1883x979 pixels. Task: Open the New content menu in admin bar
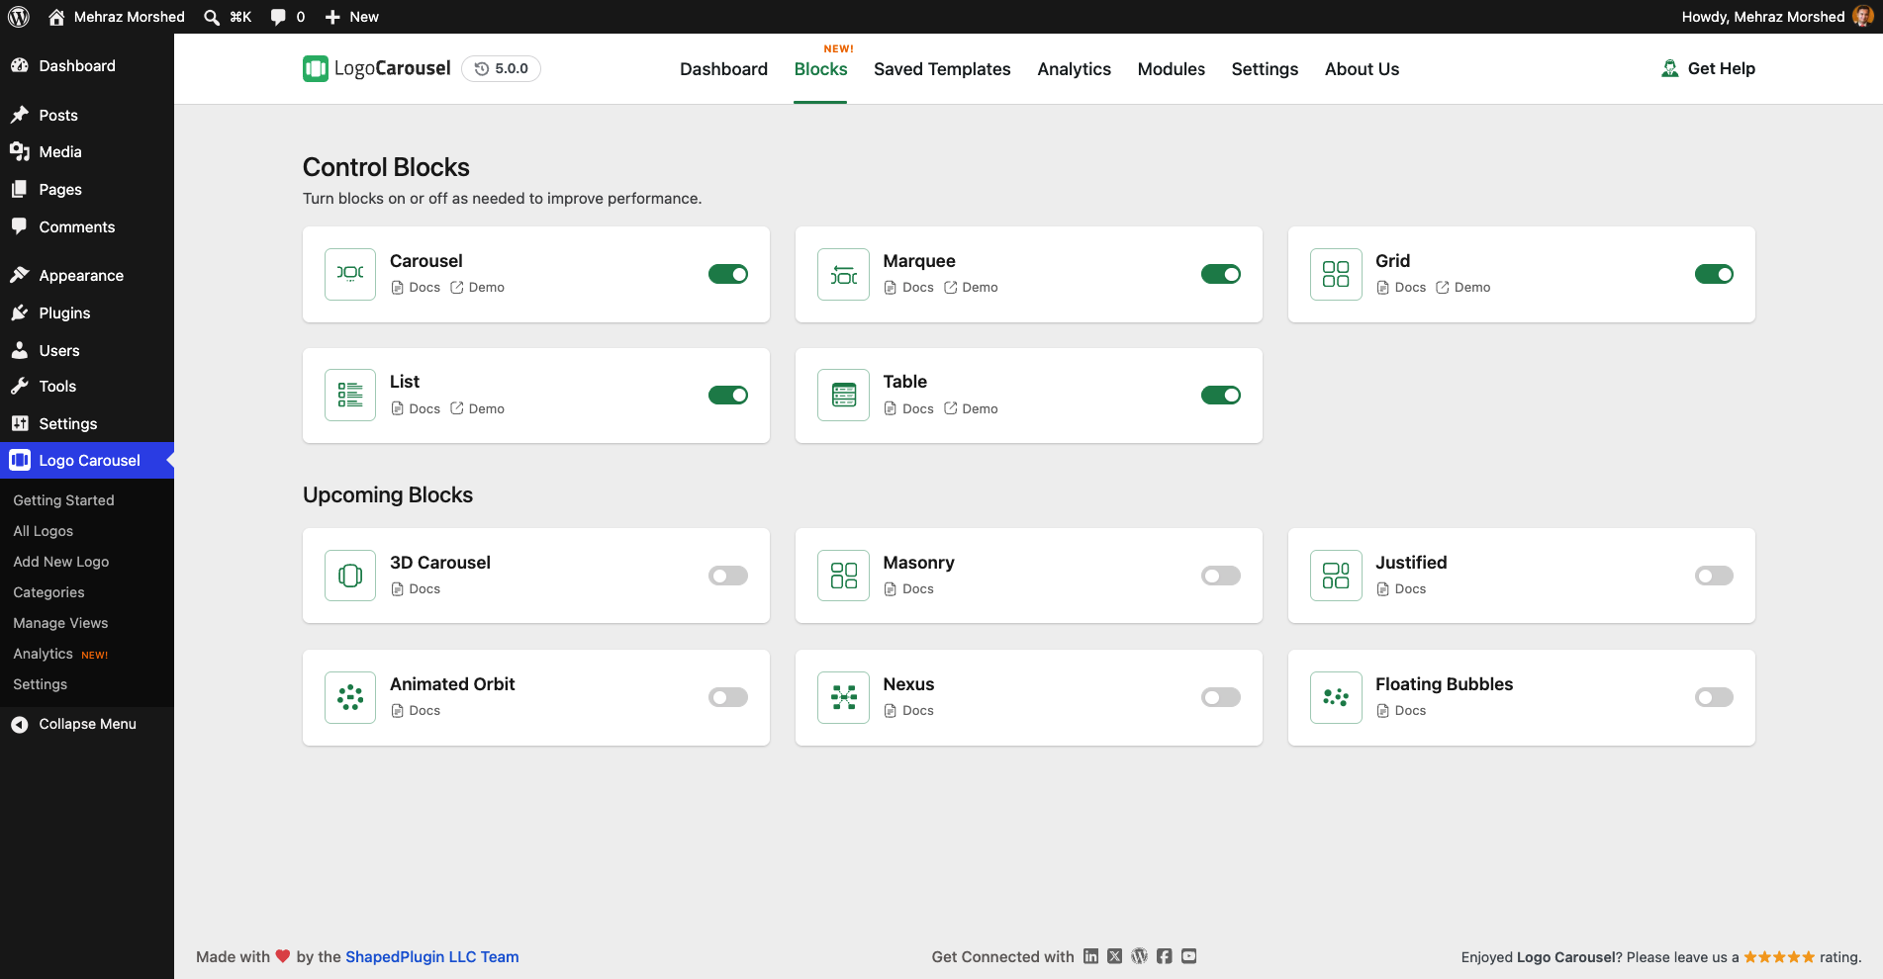click(x=351, y=17)
